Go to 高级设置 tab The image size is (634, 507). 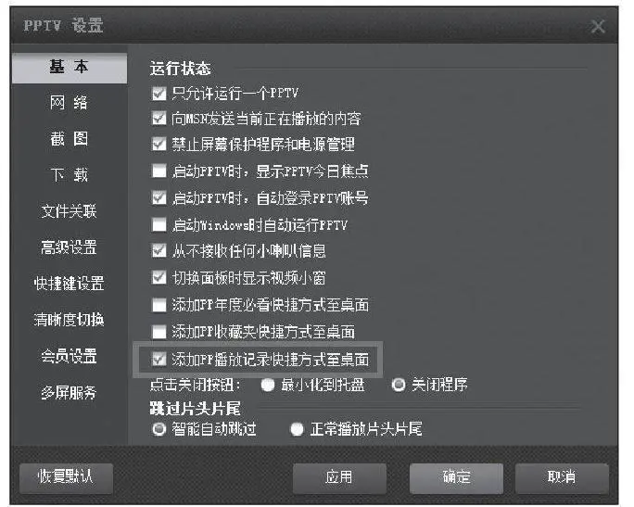pyautogui.click(x=70, y=247)
